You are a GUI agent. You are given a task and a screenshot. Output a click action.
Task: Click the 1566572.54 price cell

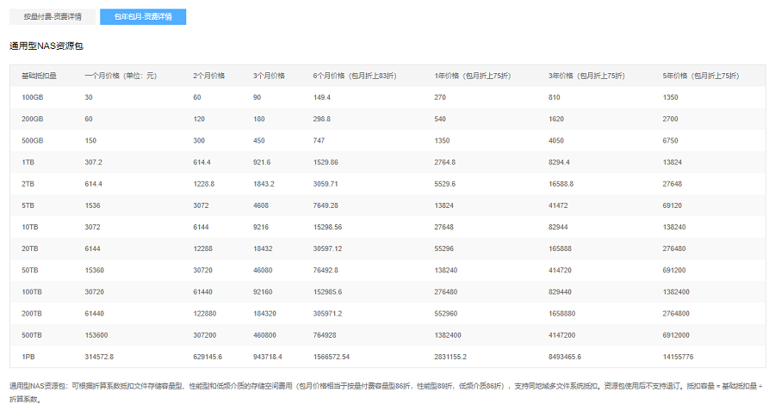pyautogui.click(x=332, y=357)
